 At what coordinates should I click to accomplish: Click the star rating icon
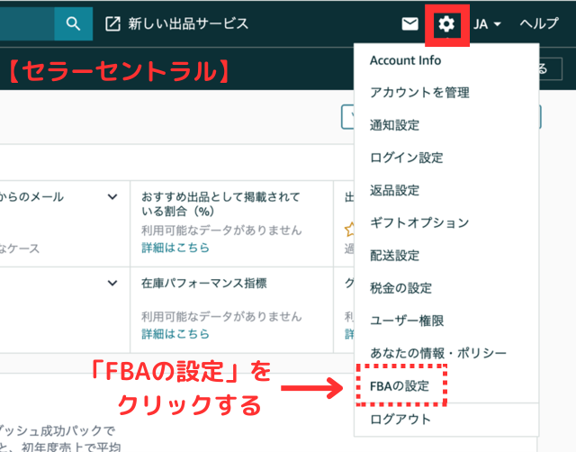coord(349,229)
